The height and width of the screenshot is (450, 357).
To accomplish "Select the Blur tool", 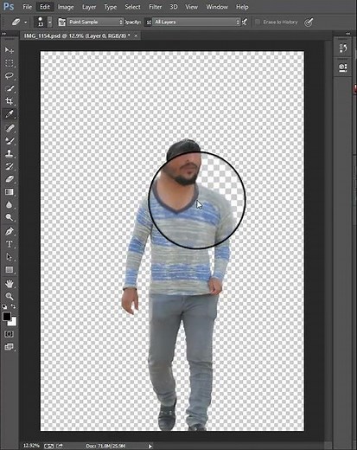I will tap(9, 204).
